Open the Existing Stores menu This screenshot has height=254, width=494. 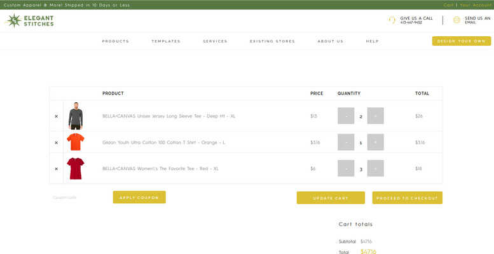(x=273, y=41)
